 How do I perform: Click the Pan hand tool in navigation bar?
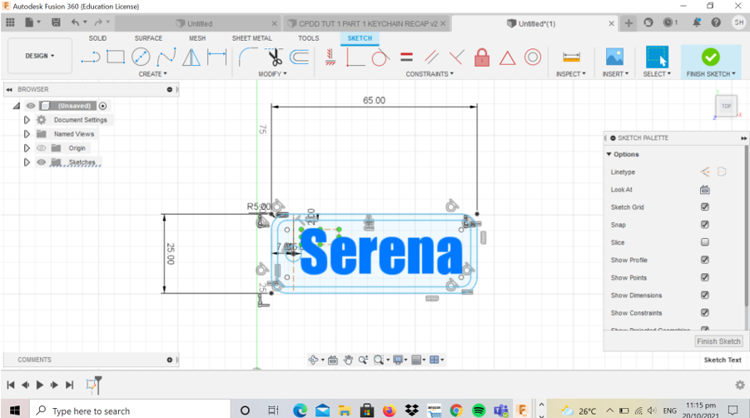(x=348, y=360)
